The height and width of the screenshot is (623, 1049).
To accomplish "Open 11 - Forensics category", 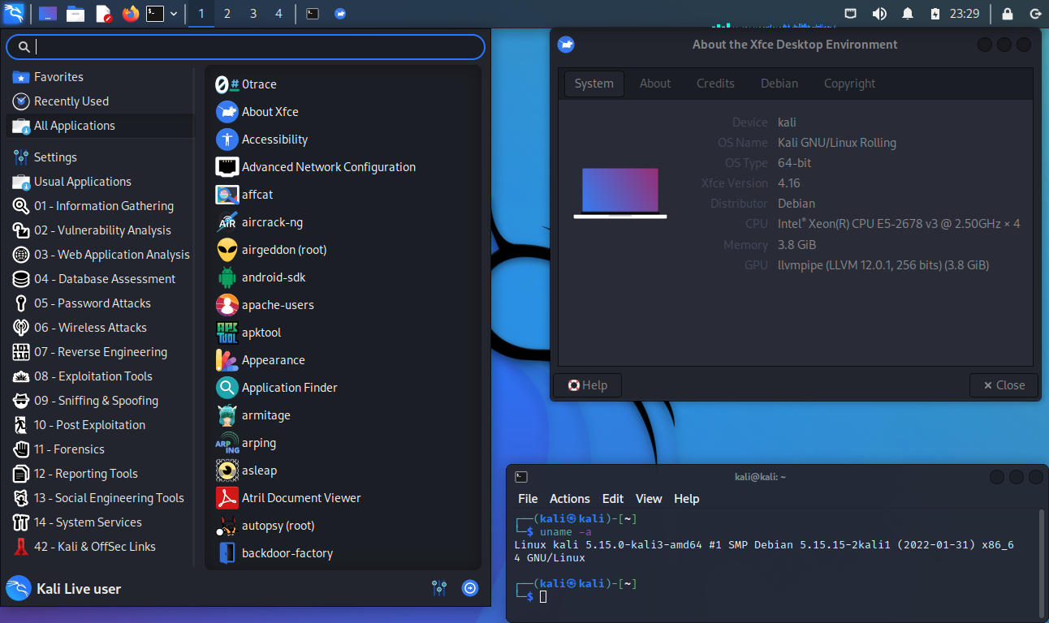I will point(101,449).
